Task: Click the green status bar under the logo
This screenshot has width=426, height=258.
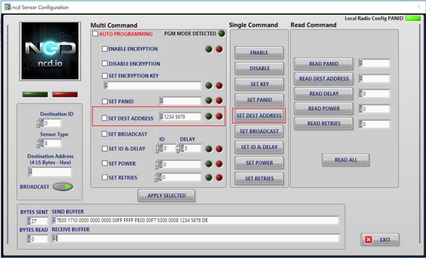Action: coord(35,94)
